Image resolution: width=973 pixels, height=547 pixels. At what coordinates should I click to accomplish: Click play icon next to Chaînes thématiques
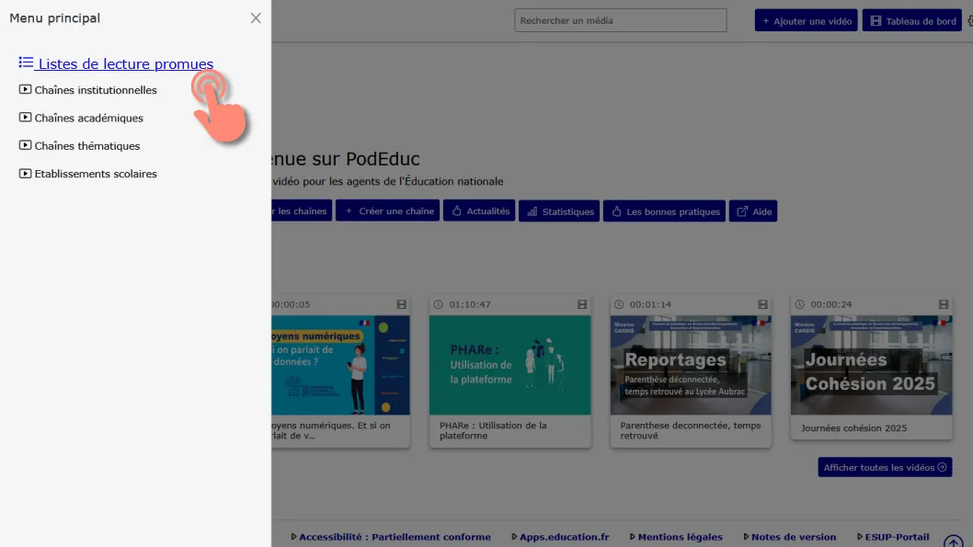tap(25, 145)
